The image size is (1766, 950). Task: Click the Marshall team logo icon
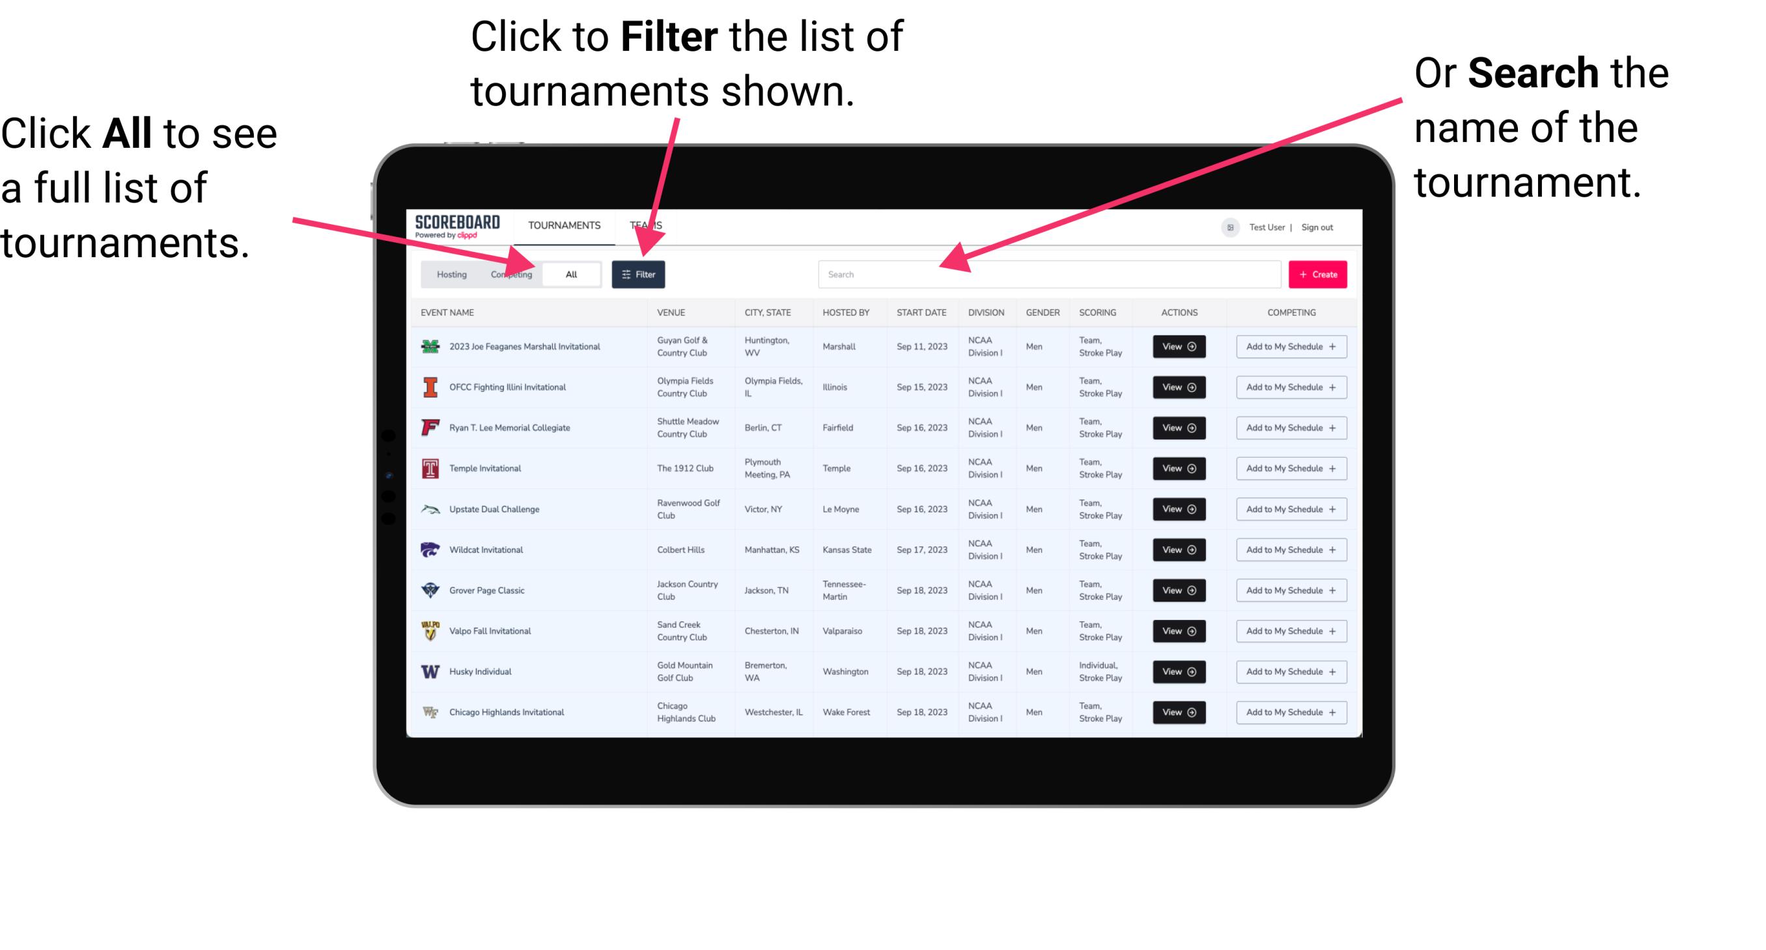432,348
